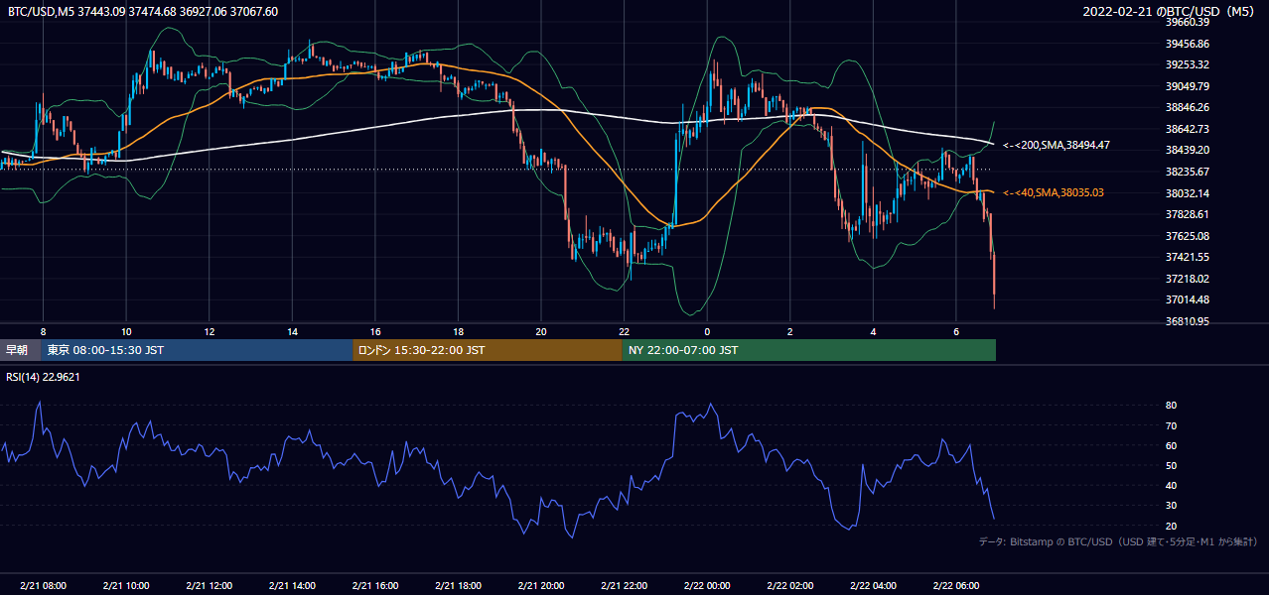Click price axis value 36810.95
This screenshot has width=1269, height=595.
(1187, 322)
